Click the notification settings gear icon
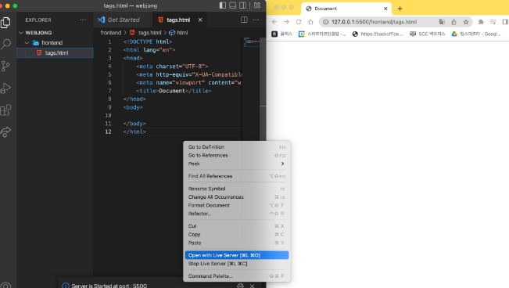509x288 pixels. [240, 286]
